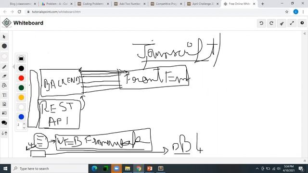Choose the insert image tool
308x173 pixels.
click(4, 104)
